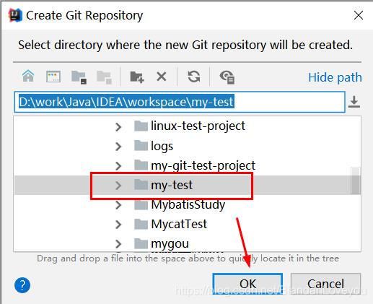The height and width of the screenshot is (304, 373).
Task: Expand the logs folder
Action: [118, 146]
